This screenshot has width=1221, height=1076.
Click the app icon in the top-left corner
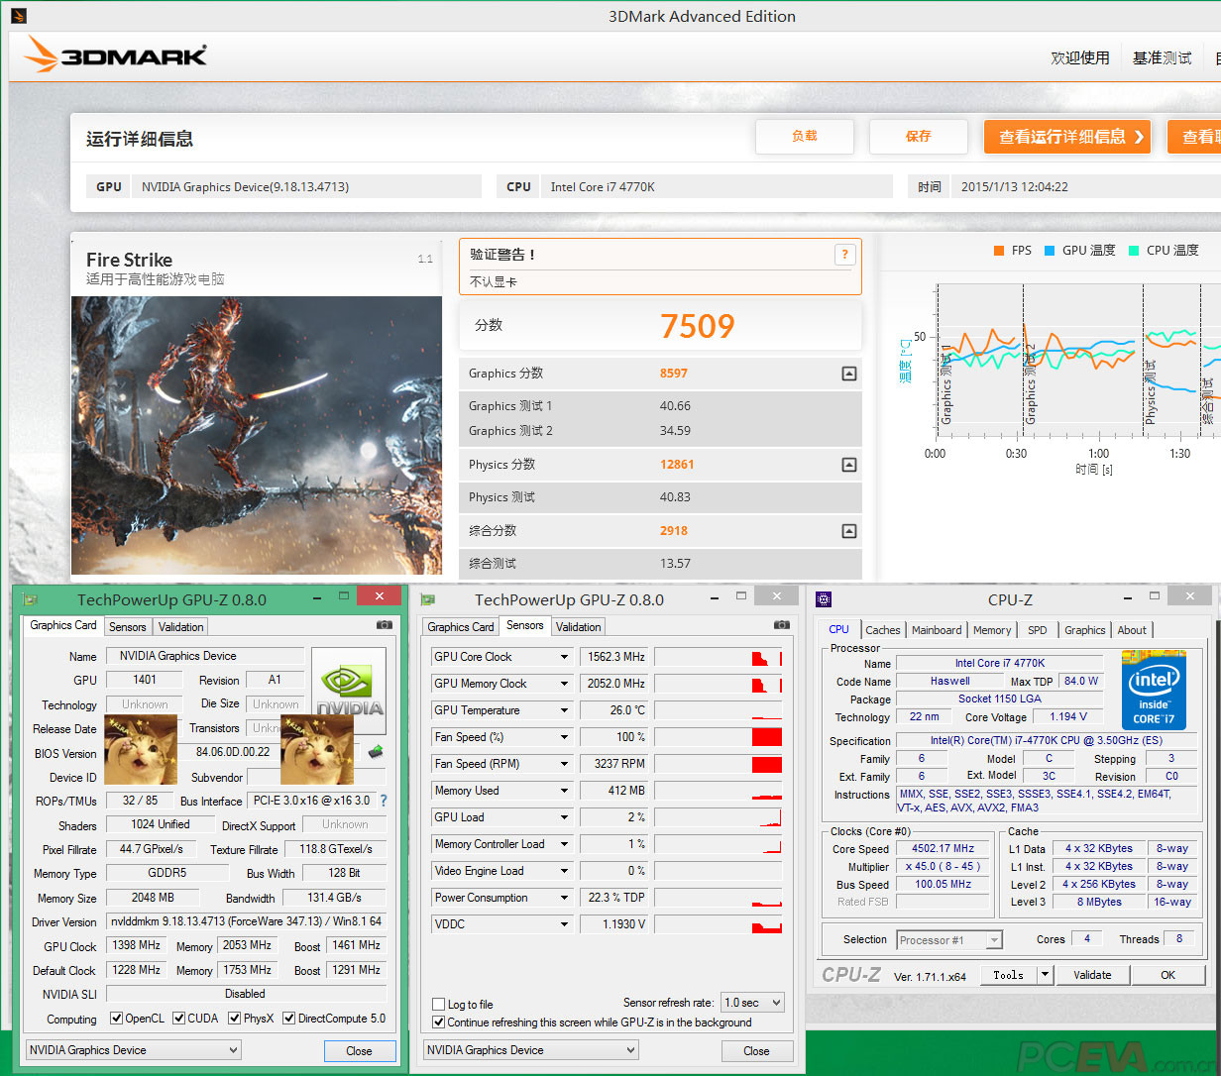18,16
